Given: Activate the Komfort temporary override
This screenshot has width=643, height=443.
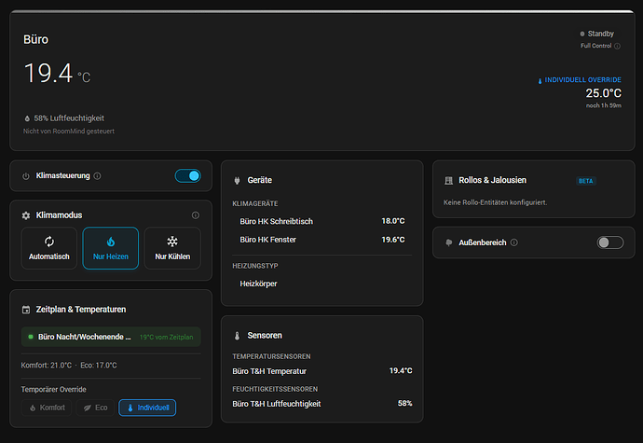Looking at the screenshot, I should pyautogui.click(x=47, y=408).
